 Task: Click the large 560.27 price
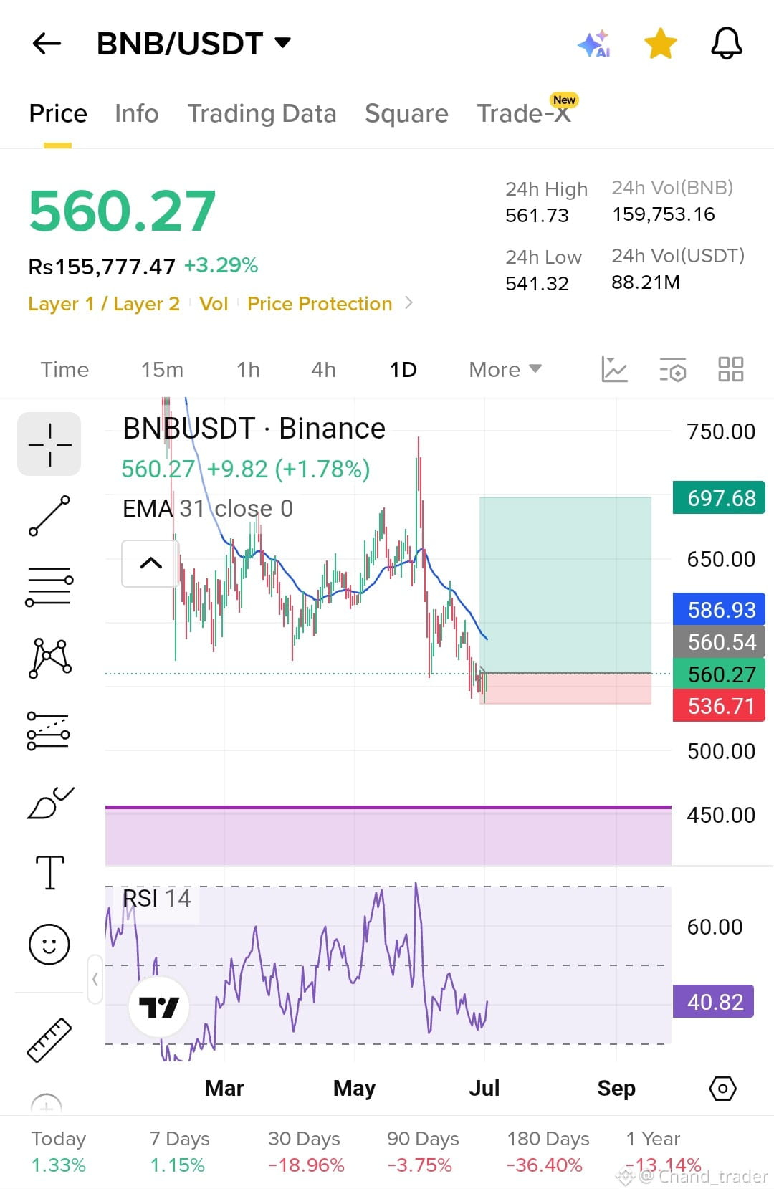tap(123, 211)
